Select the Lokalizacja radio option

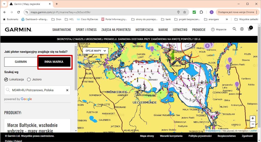point(6,79)
